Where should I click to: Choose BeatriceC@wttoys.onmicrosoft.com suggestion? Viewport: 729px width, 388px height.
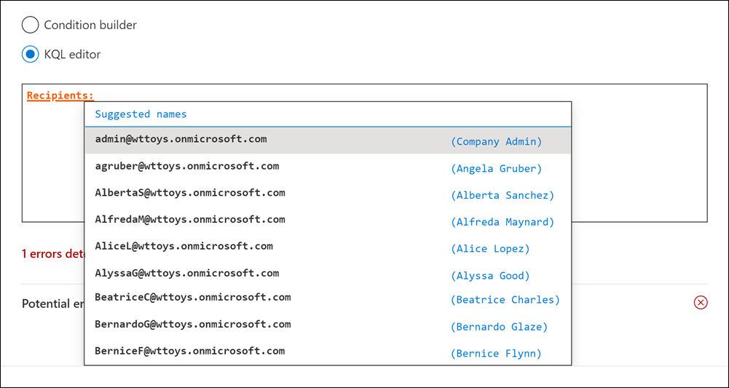pyautogui.click(x=192, y=297)
